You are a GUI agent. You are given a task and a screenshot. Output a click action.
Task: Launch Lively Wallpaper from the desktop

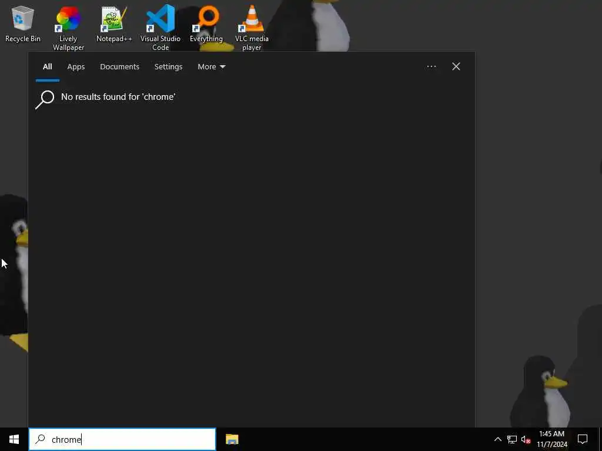coord(68,28)
